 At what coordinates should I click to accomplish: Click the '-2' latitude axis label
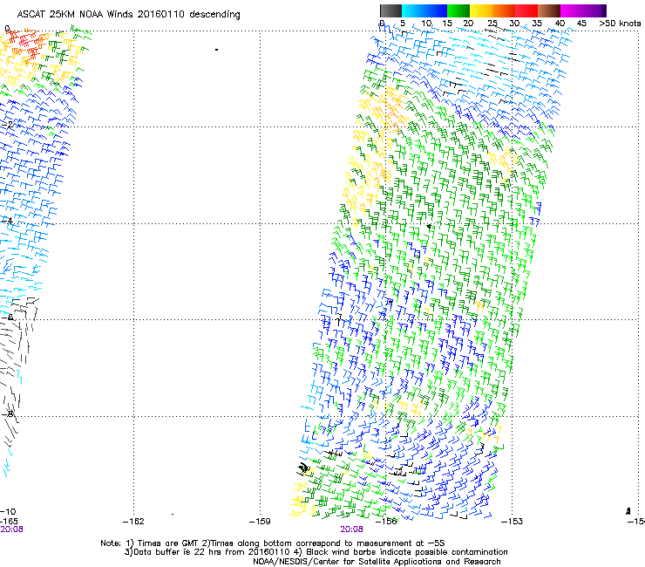click(7, 125)
